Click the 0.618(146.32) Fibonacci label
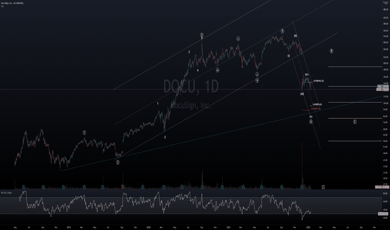The image size is (390, 230). tap(318, 81)
